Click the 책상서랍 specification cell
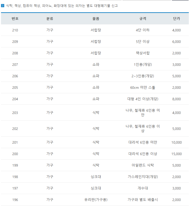 (x=143, y=53)
